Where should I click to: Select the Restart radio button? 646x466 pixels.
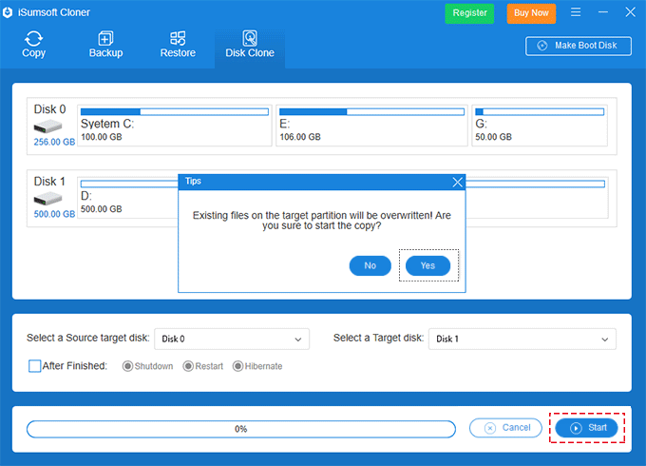188,366
